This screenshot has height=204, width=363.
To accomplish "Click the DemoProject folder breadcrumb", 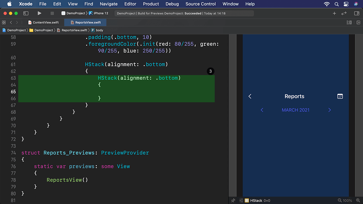I will 41,30.
